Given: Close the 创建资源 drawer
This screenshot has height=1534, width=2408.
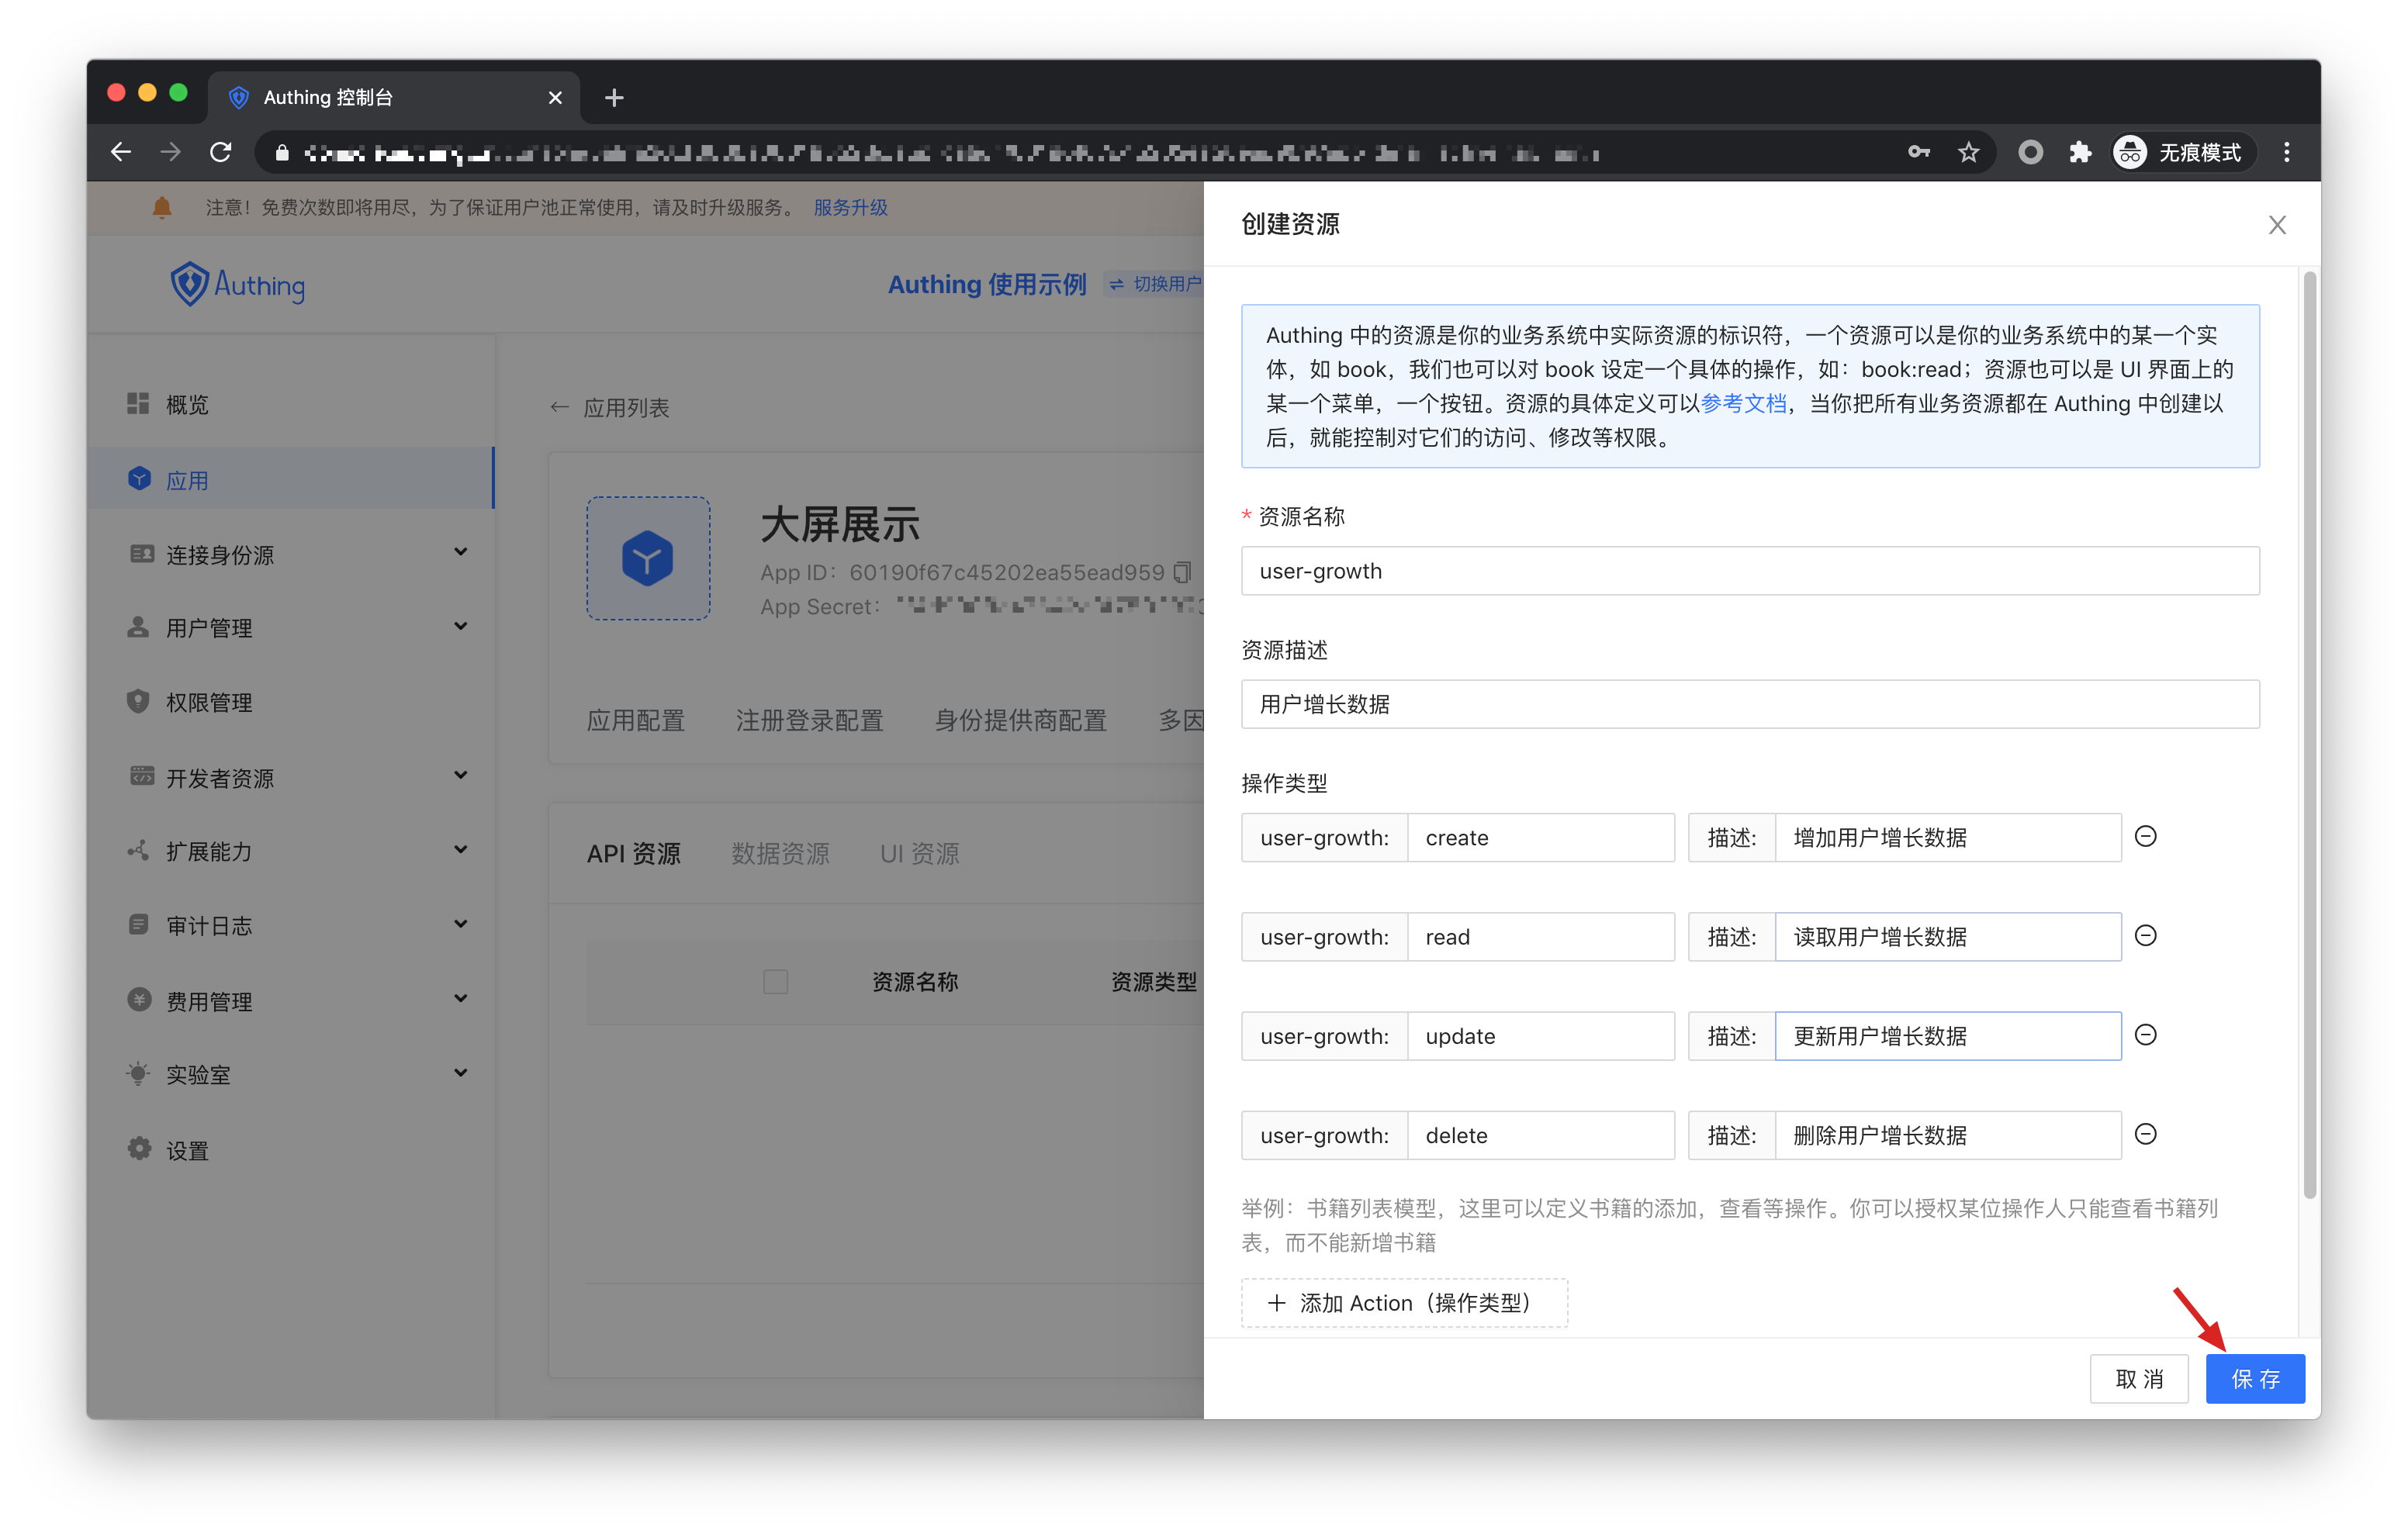Looking at the screenshot, I should 2277,225.
